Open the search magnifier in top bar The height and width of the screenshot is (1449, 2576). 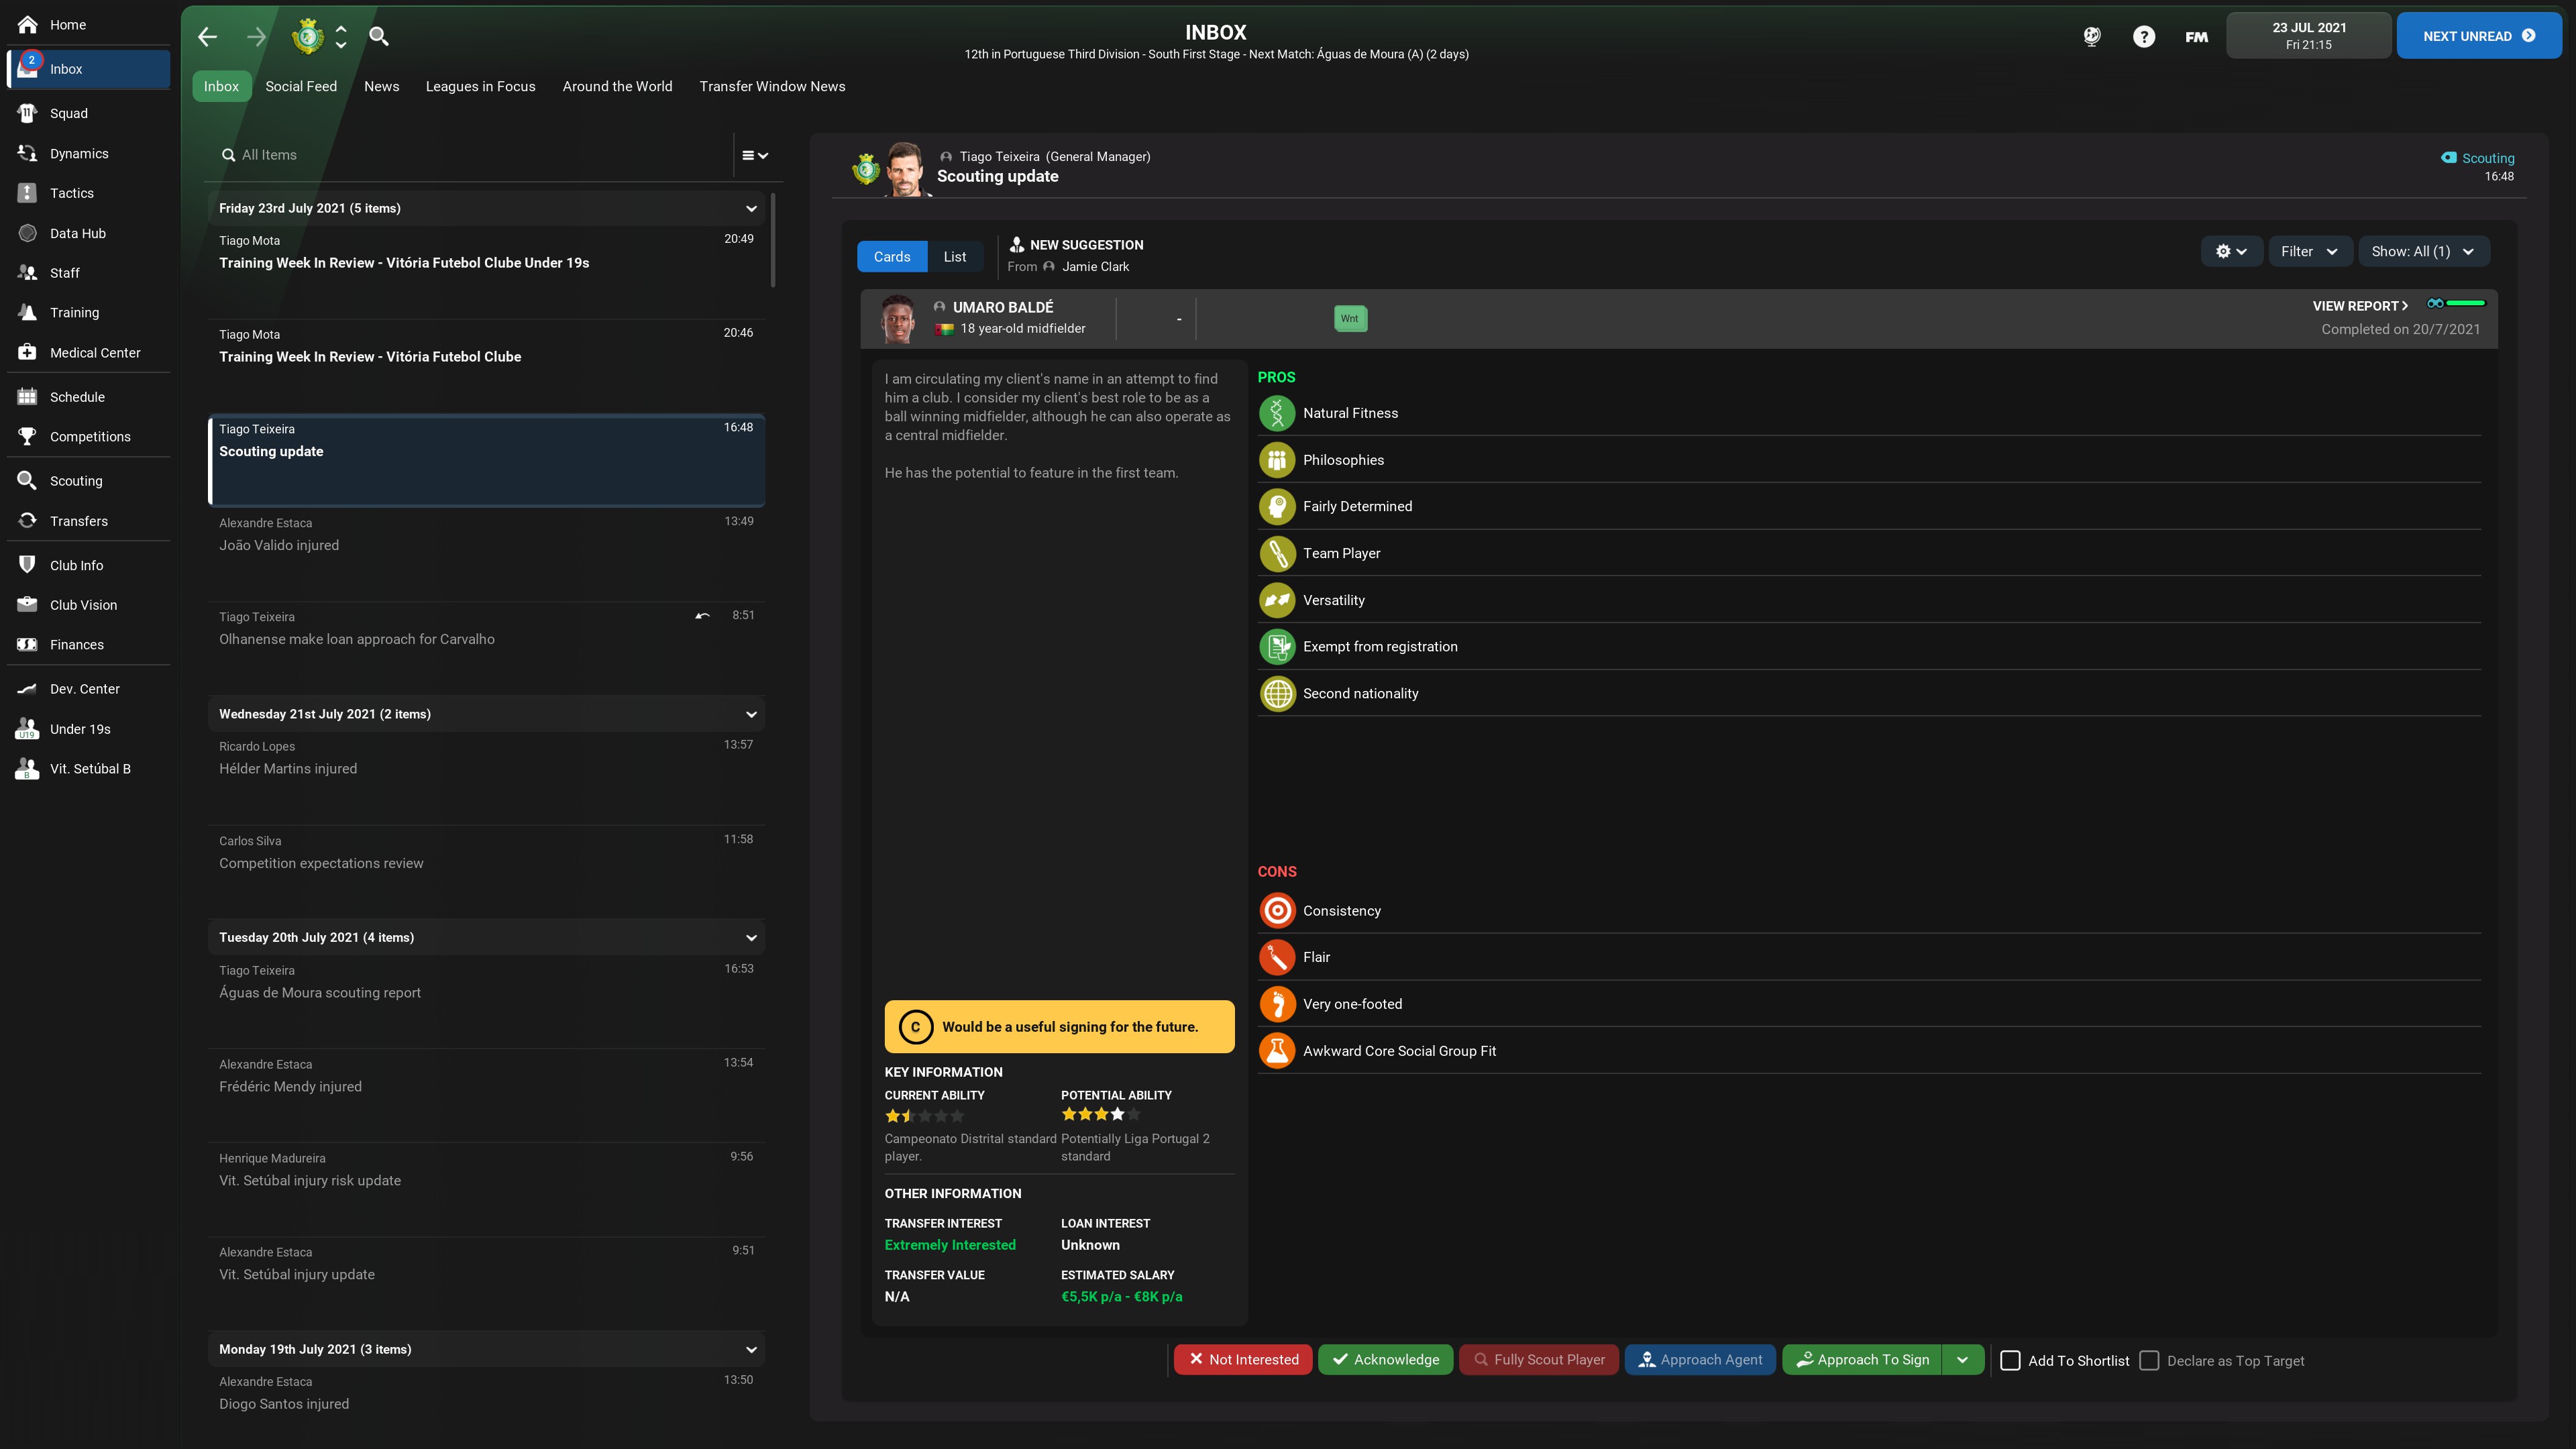pyautogui.click(x=378, y=37)
